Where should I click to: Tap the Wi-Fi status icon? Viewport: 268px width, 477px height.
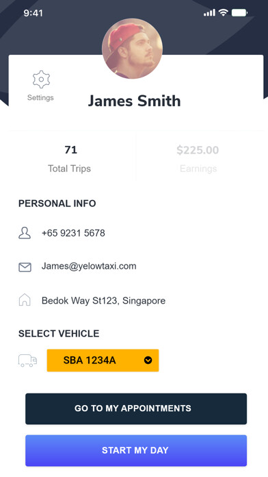224,12
